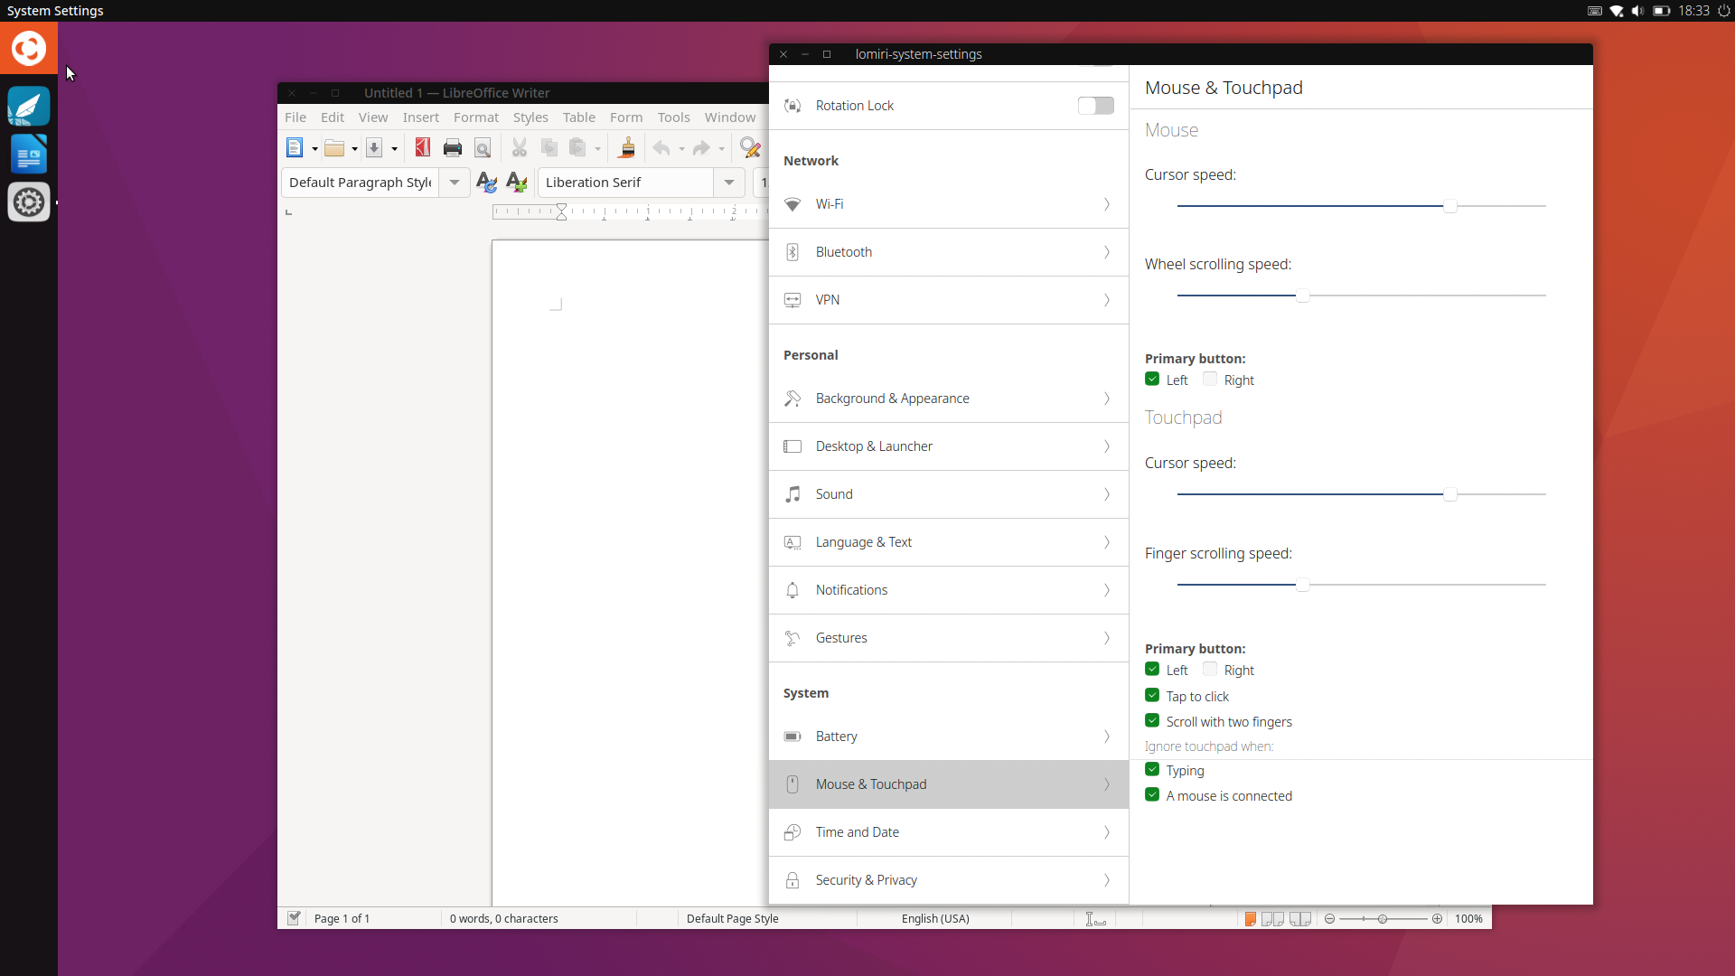Image resolution: width=1735 pixels, height=976 pixels.
Task: Click the Open folder icon in Writer
Action: pyautogui.click(x=334, y=148)
